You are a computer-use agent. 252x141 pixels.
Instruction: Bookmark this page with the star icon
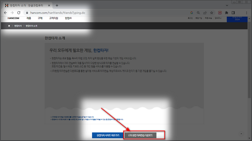212,13
